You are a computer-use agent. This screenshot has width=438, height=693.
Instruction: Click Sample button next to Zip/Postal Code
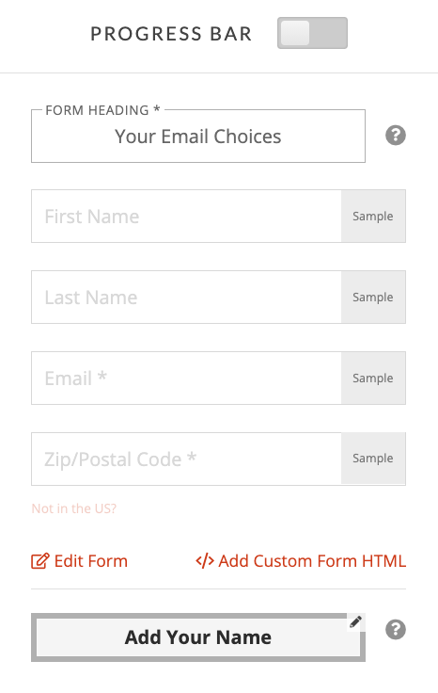point(373,459)
